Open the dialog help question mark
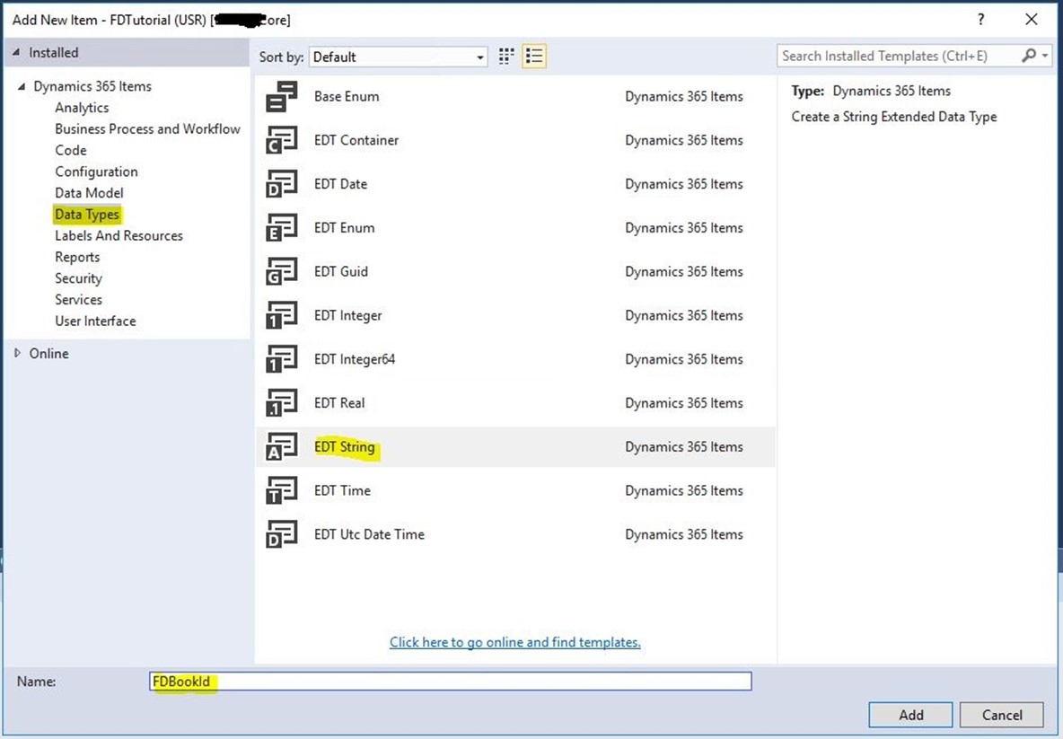 tap(980, 20)
